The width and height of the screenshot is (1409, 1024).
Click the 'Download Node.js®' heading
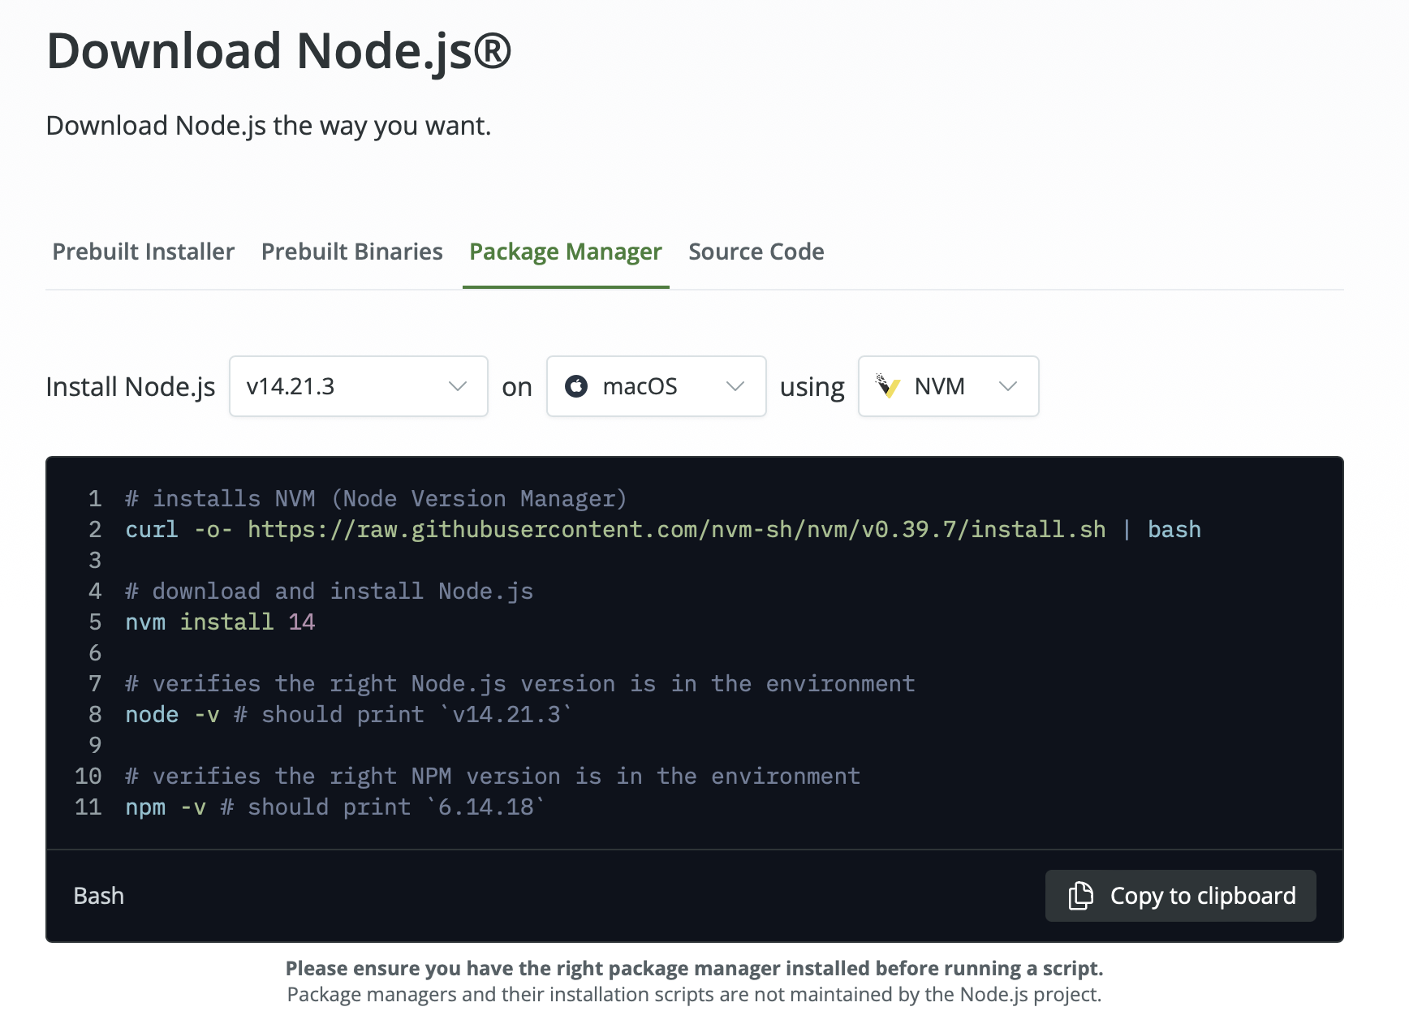[279, 50]
